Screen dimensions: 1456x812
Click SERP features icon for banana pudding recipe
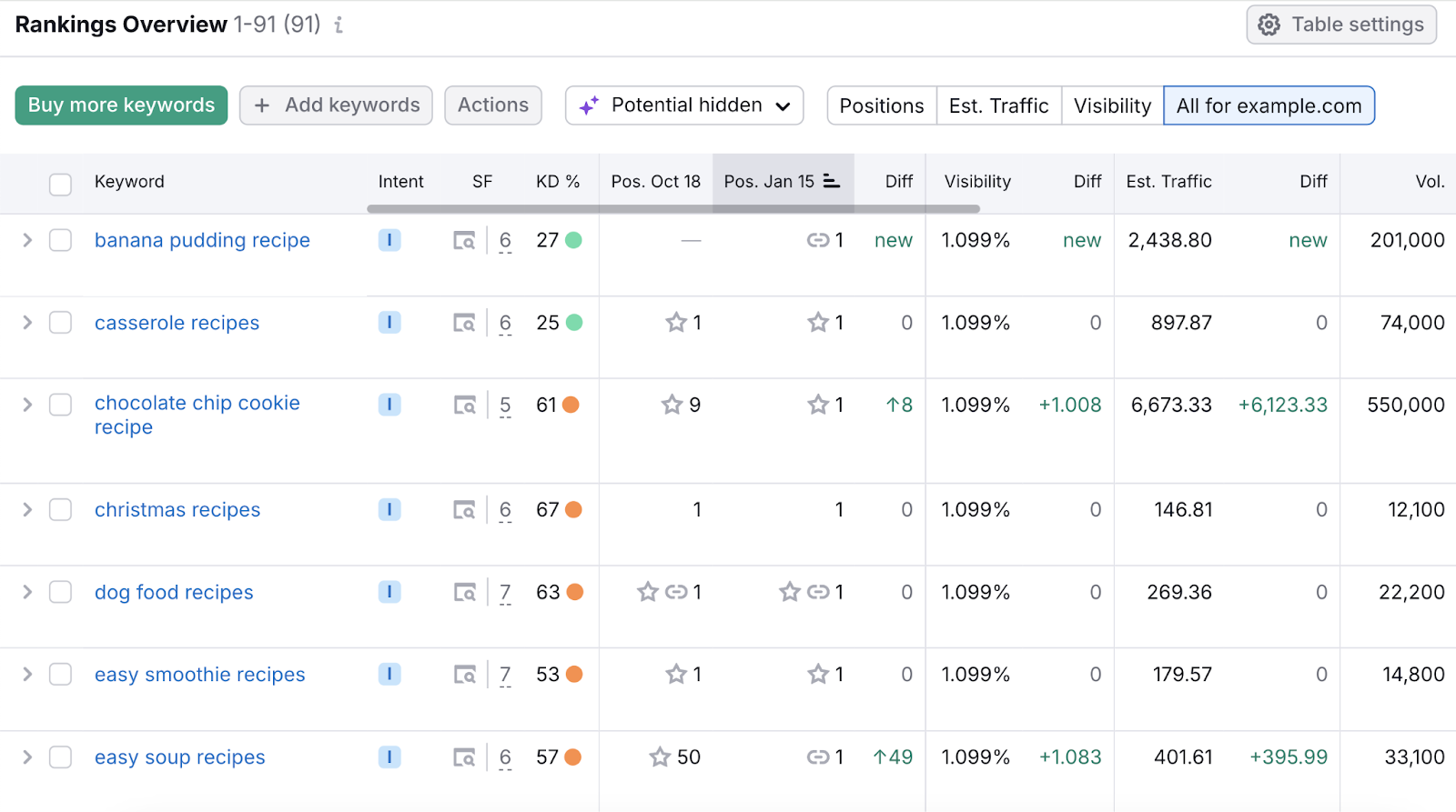pyautogui.click(x=464, y=241)
